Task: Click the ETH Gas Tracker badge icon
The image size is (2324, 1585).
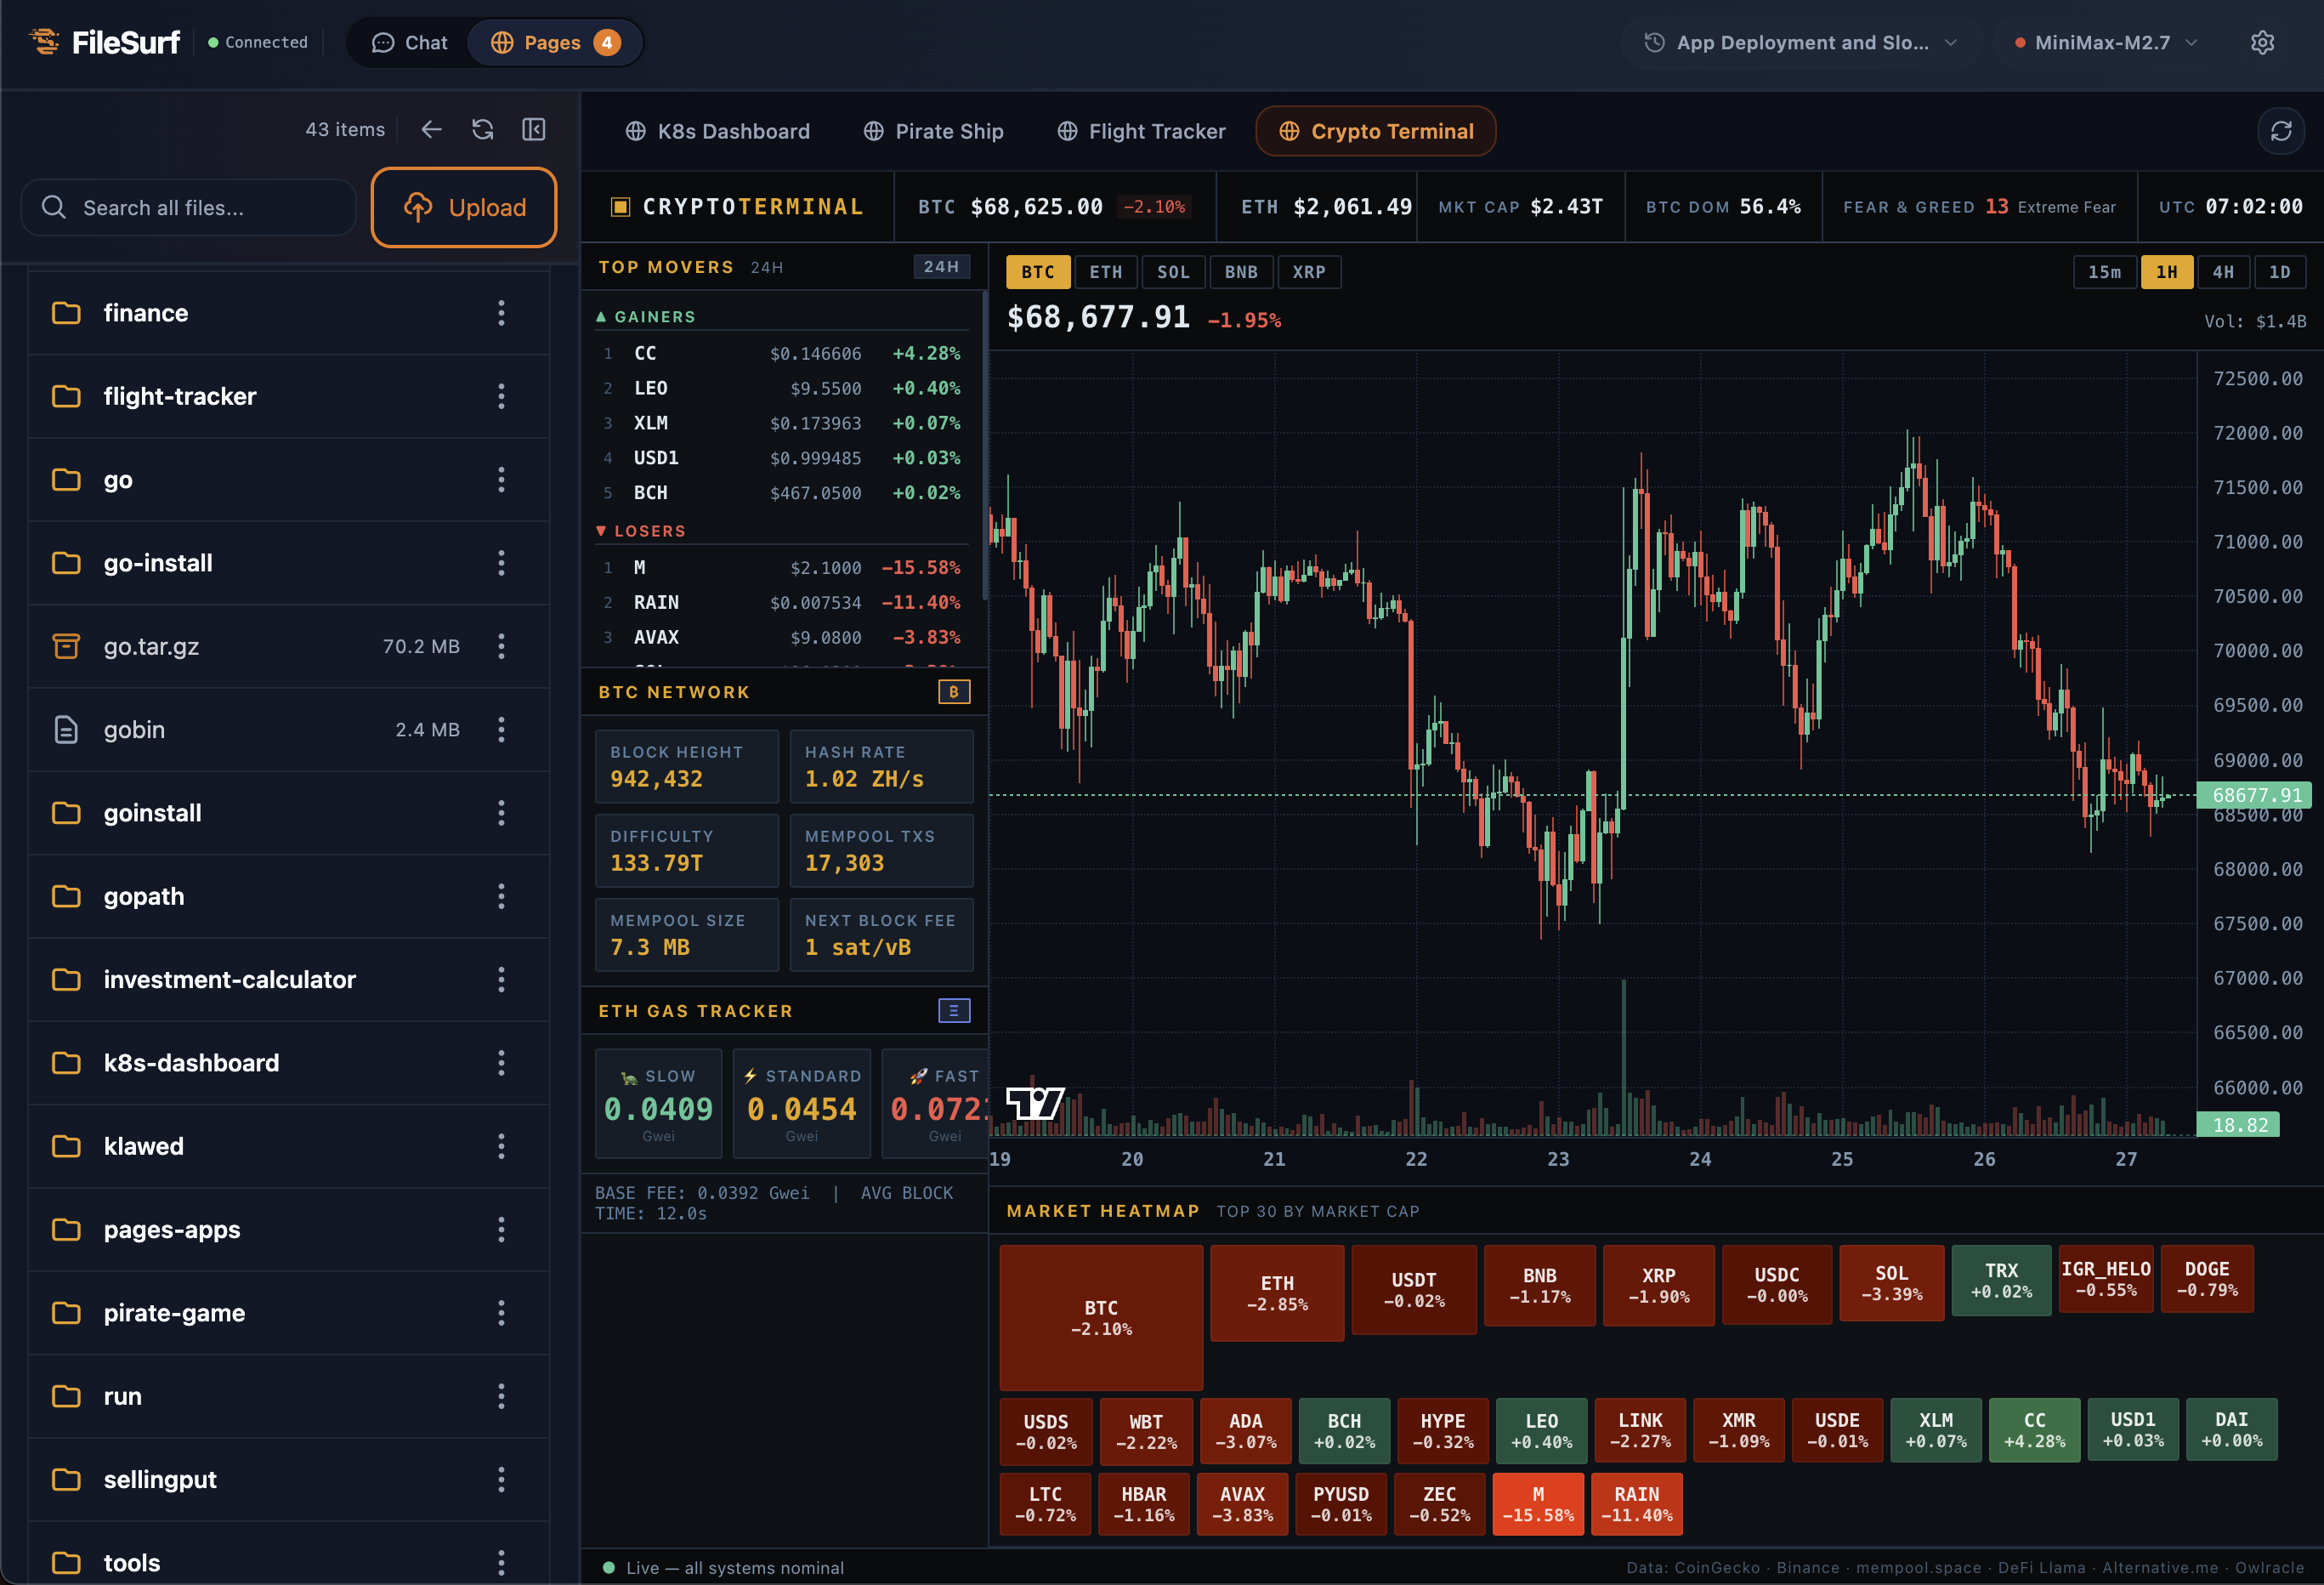Action: pos(953,1011)
